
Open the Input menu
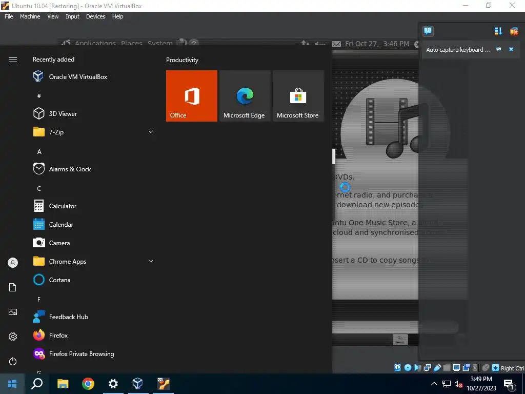pyautogui.click(x=72, y=16)
